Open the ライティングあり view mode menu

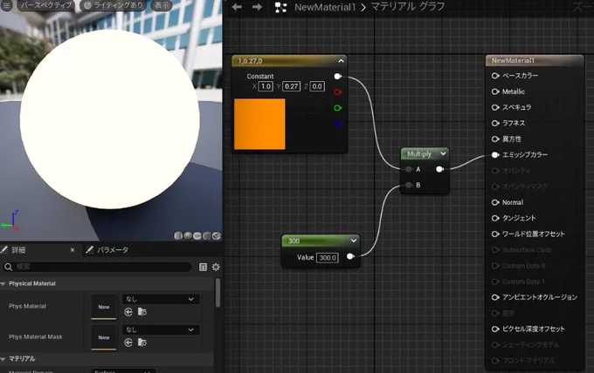coord(114,5)
